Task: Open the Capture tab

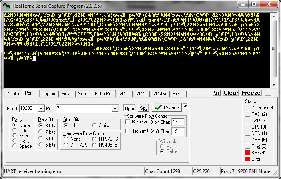Action: click(x=49, y=94)
